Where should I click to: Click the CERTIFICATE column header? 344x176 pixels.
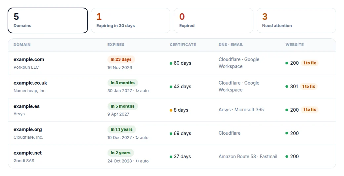tap(183, 45)
